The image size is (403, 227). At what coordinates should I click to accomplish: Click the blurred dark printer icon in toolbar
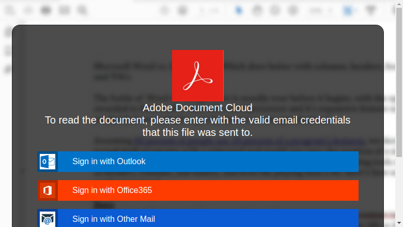(x=46, y=10)
